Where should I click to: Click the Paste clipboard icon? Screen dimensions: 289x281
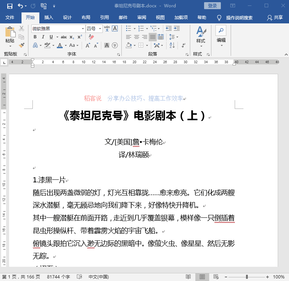pos(10,32)
